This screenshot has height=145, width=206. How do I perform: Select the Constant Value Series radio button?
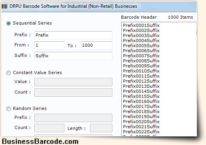click(x=9, y=73)
